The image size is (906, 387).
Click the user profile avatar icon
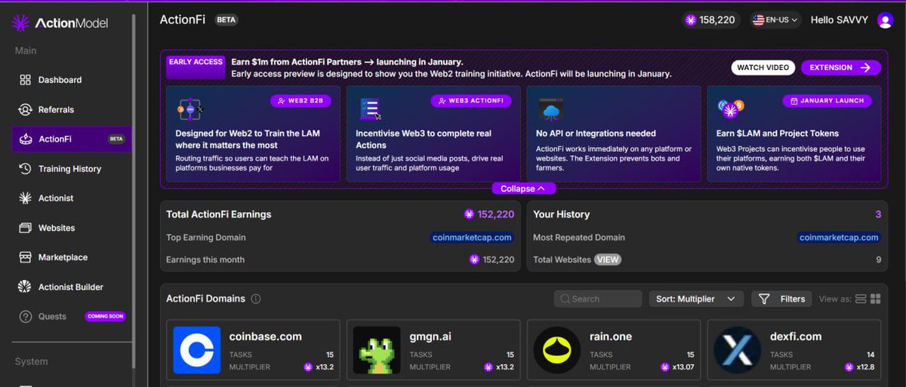click(885, 20)
